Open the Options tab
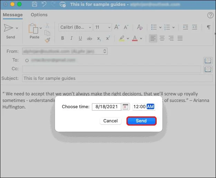Image resolution: width=216 pixels, height=178 pixels. (39, 15)
